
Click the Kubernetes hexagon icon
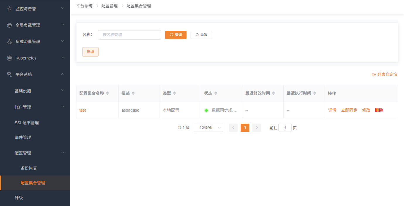point(9,58)
